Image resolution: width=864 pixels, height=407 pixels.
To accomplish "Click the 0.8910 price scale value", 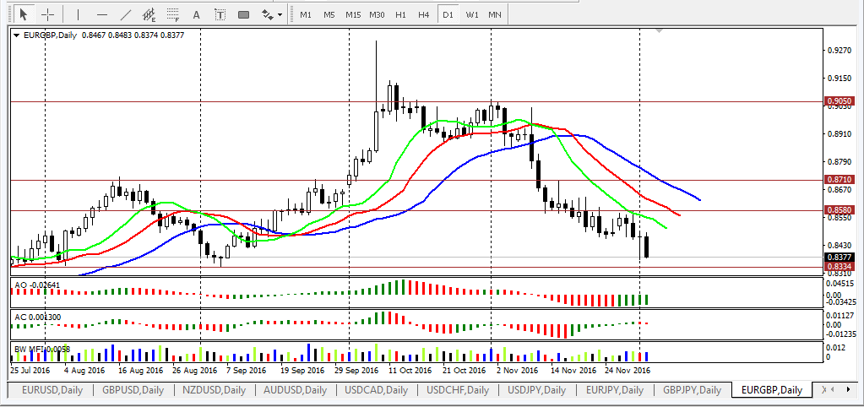I will (840, 133).
